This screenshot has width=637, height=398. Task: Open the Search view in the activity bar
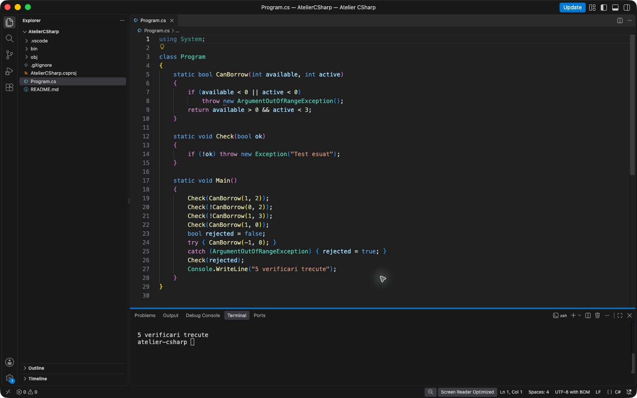pyautogui.click(x=9, y=38)
